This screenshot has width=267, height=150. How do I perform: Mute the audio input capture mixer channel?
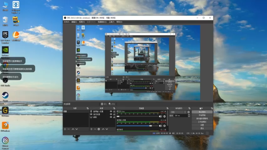pyautogui.click(x=160, y=126)
